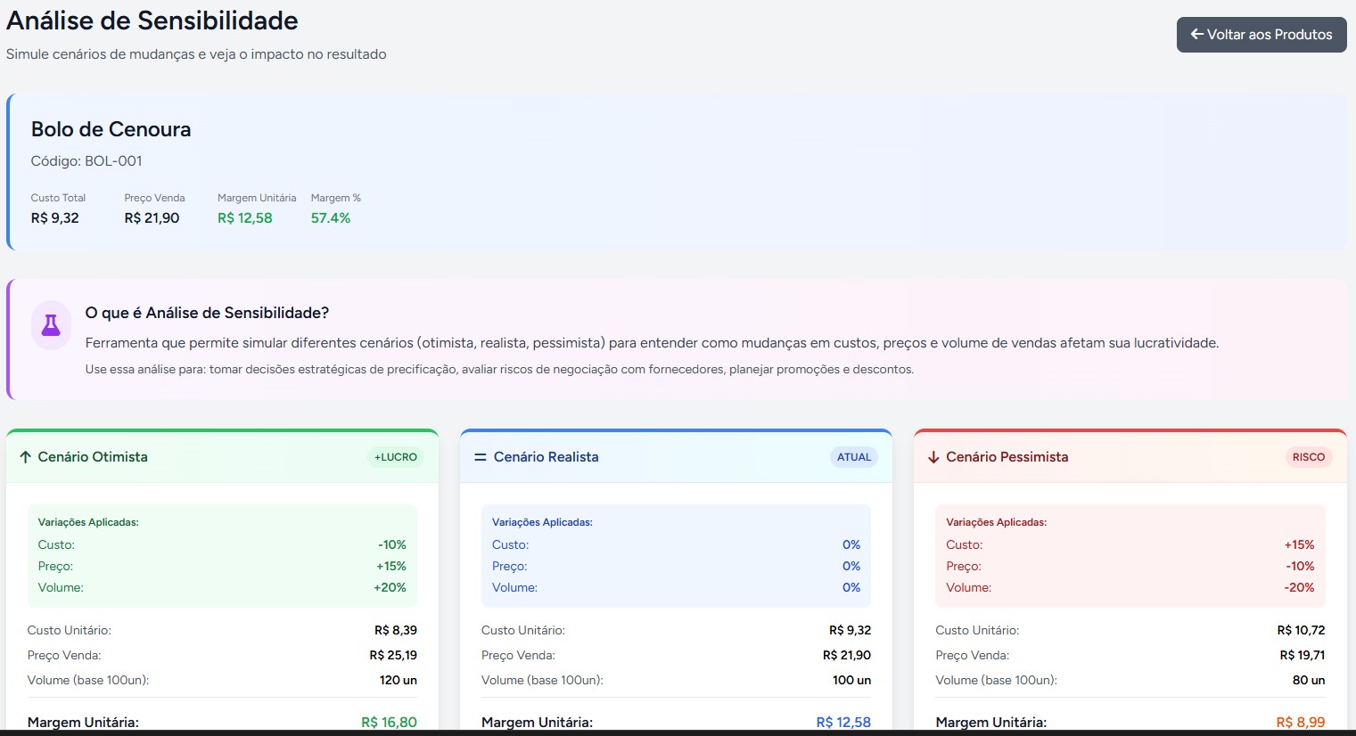Click the Margem % value 57.4%

(330, 218)
